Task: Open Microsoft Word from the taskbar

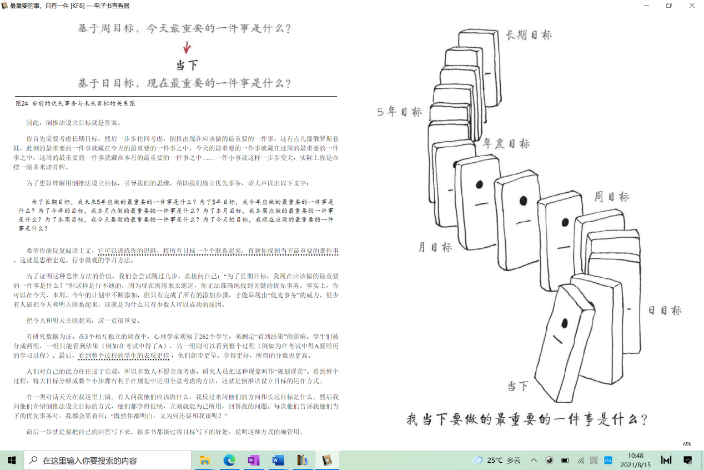Action: [x=278, y=460]
